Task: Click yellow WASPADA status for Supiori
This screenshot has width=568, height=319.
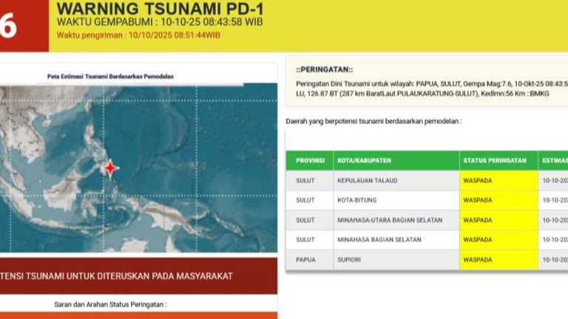Action: tap(498, 260)
